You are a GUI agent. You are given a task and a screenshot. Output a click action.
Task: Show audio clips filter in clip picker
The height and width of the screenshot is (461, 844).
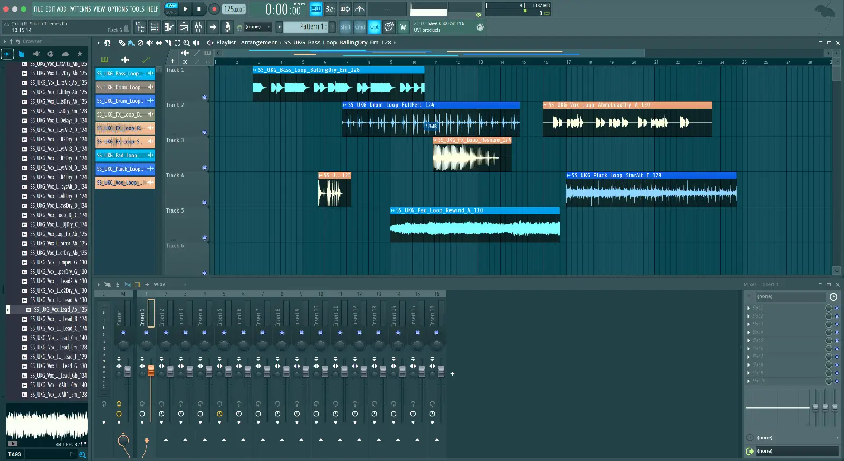(125, 60)
